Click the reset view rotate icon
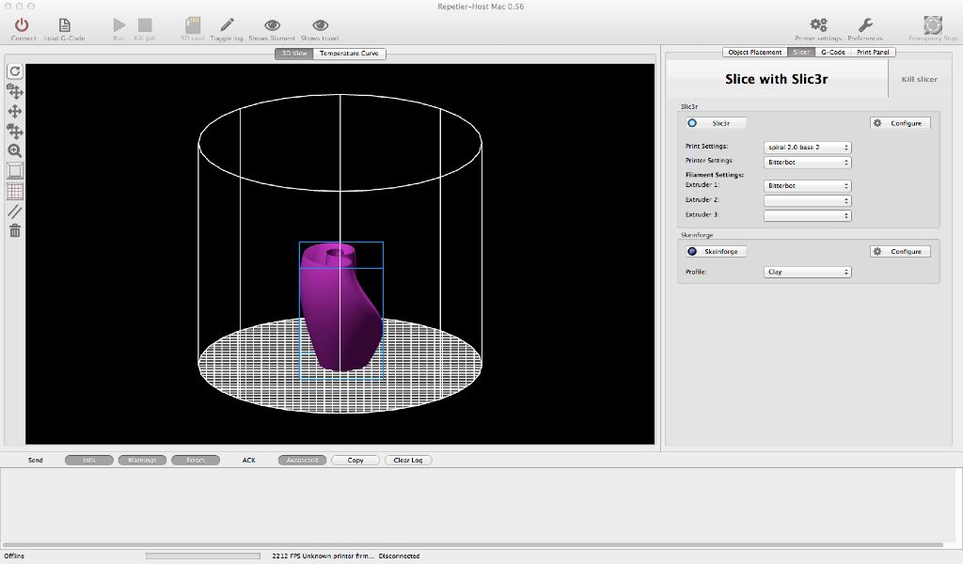The height and width of the screenshot is (564, 963). [x=15, y=71]
